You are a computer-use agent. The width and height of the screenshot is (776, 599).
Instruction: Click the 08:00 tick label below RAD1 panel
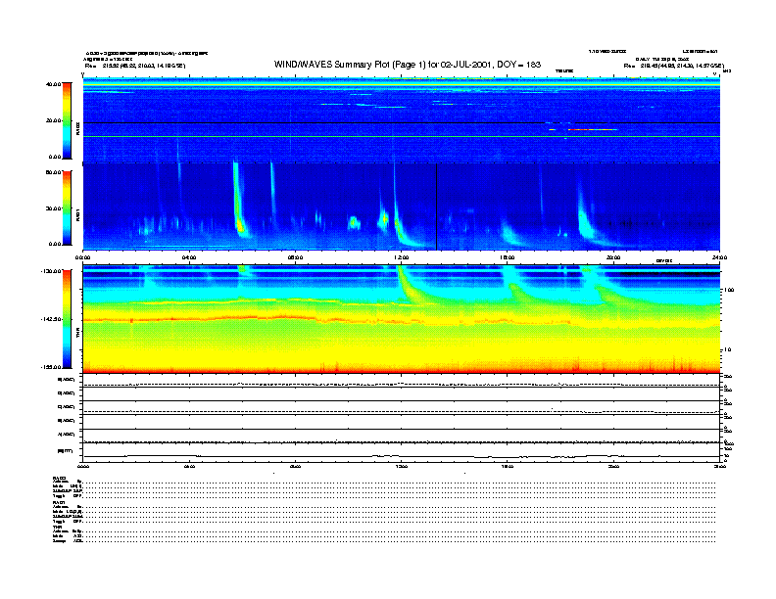coord(295,257)
